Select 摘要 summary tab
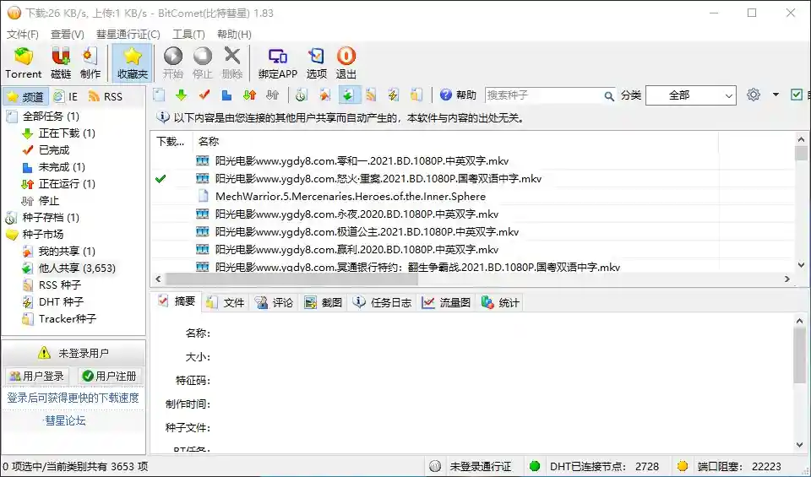 point(177,301)
